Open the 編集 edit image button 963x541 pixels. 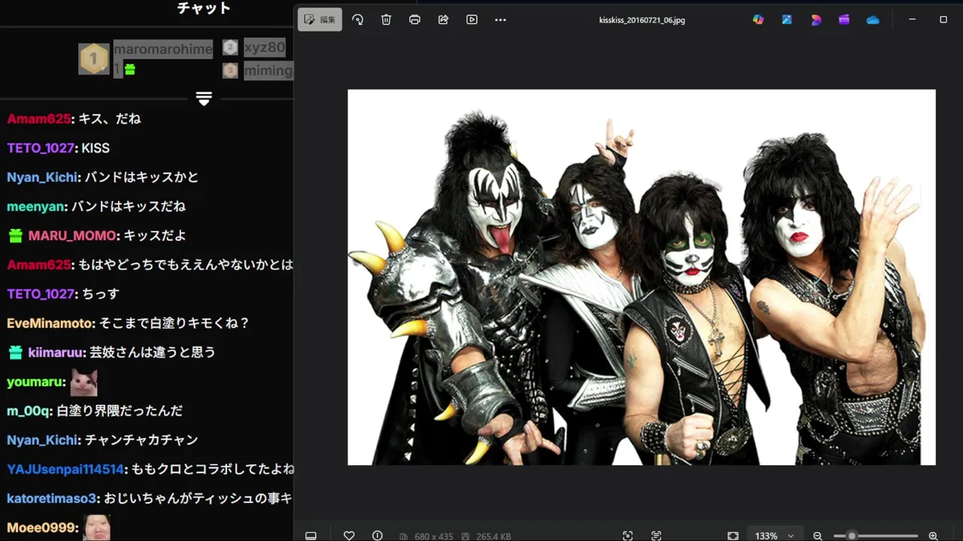pyautogui.click(x=320, y=20)
